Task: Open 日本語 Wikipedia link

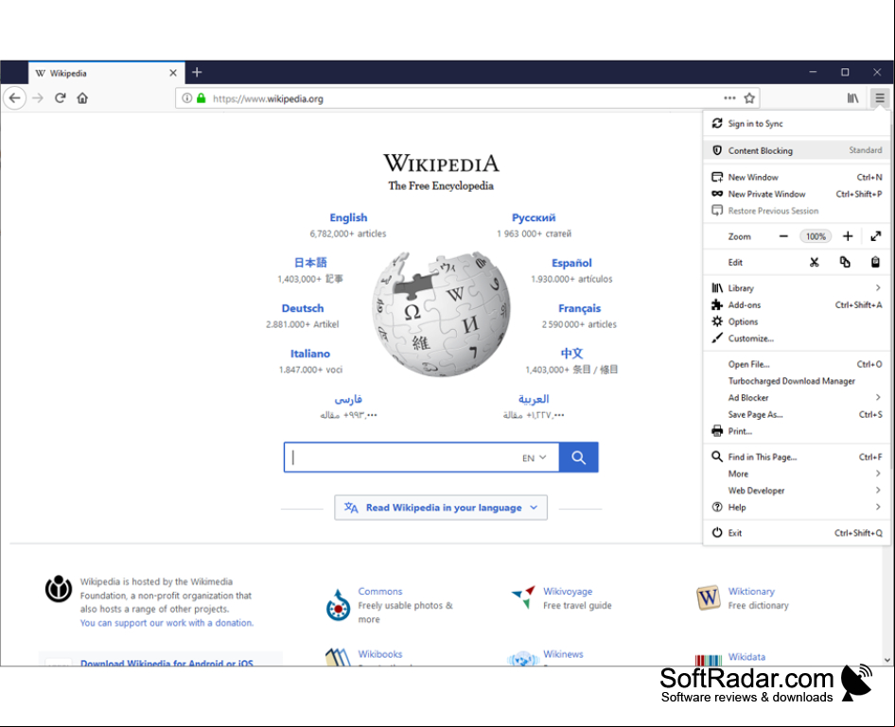Action: point(310,263)
